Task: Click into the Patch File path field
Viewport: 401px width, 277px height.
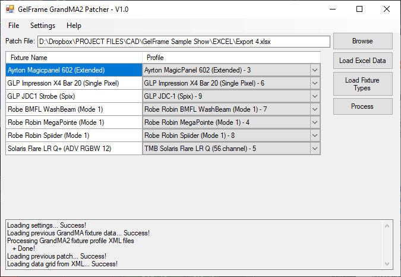Action: click(x=184, y=42)
